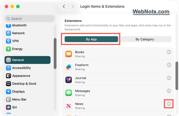Open info for Messages extensions

pyautogui.click(x=169, y=91)
